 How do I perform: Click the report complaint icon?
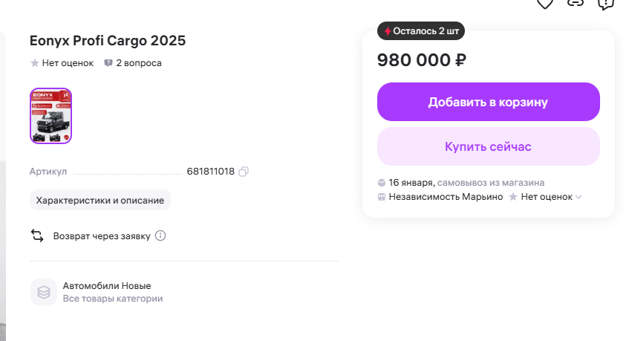605,3
